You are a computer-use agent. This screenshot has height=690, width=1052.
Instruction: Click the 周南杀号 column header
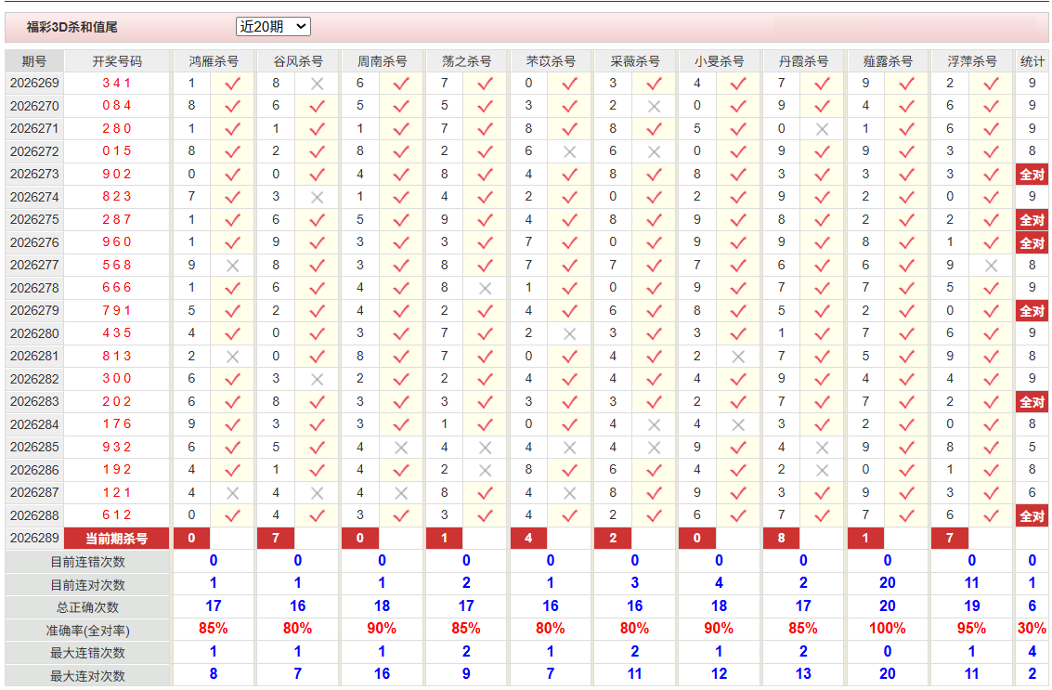382,61
